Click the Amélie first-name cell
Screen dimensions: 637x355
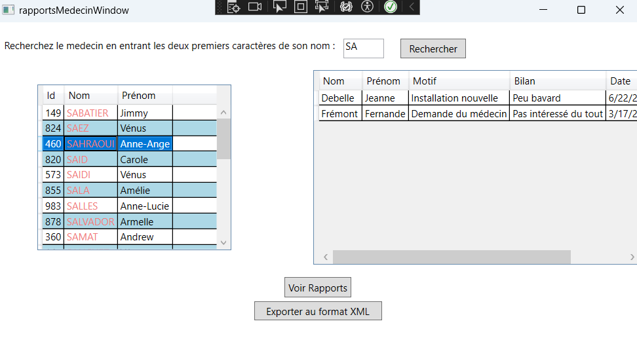(x=145, y=191)
